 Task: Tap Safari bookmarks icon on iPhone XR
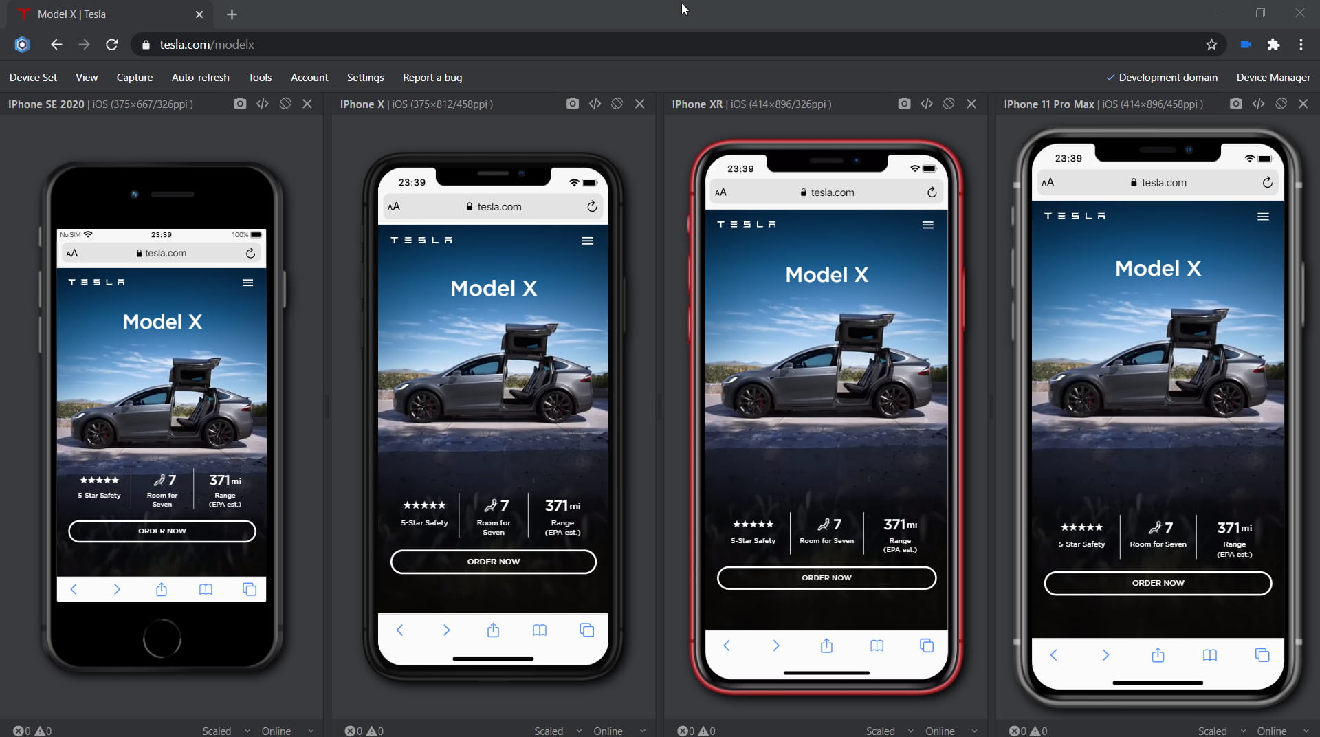click(877, 646)
